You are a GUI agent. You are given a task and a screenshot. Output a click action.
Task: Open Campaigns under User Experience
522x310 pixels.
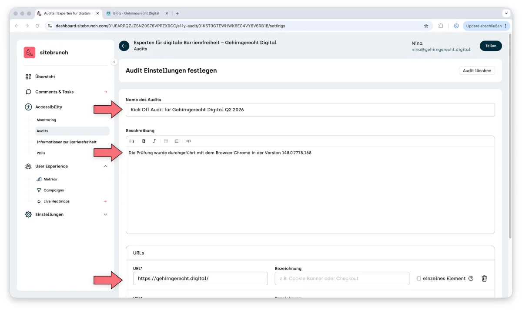pos(54,190)
